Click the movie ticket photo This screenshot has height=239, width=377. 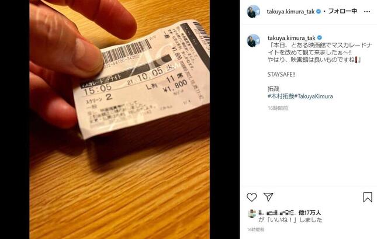tap(119, 119)
